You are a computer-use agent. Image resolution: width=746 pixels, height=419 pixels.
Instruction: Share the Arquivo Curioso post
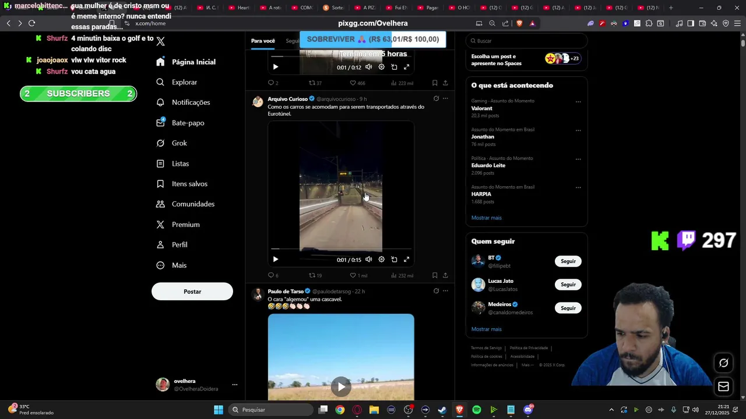[x=445, y=275]
